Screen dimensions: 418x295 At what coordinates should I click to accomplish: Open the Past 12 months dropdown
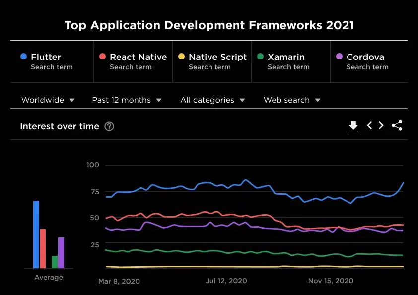click(127, 100)
